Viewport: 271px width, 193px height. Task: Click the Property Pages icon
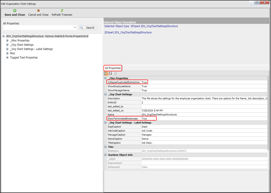point(115,73)
